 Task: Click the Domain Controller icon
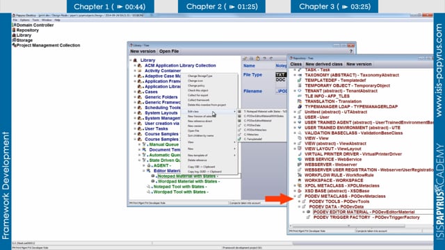(x=14, y=25)
